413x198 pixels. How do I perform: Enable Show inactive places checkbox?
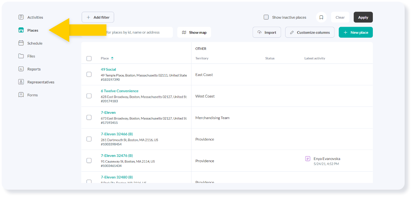[x=266, y=17]
